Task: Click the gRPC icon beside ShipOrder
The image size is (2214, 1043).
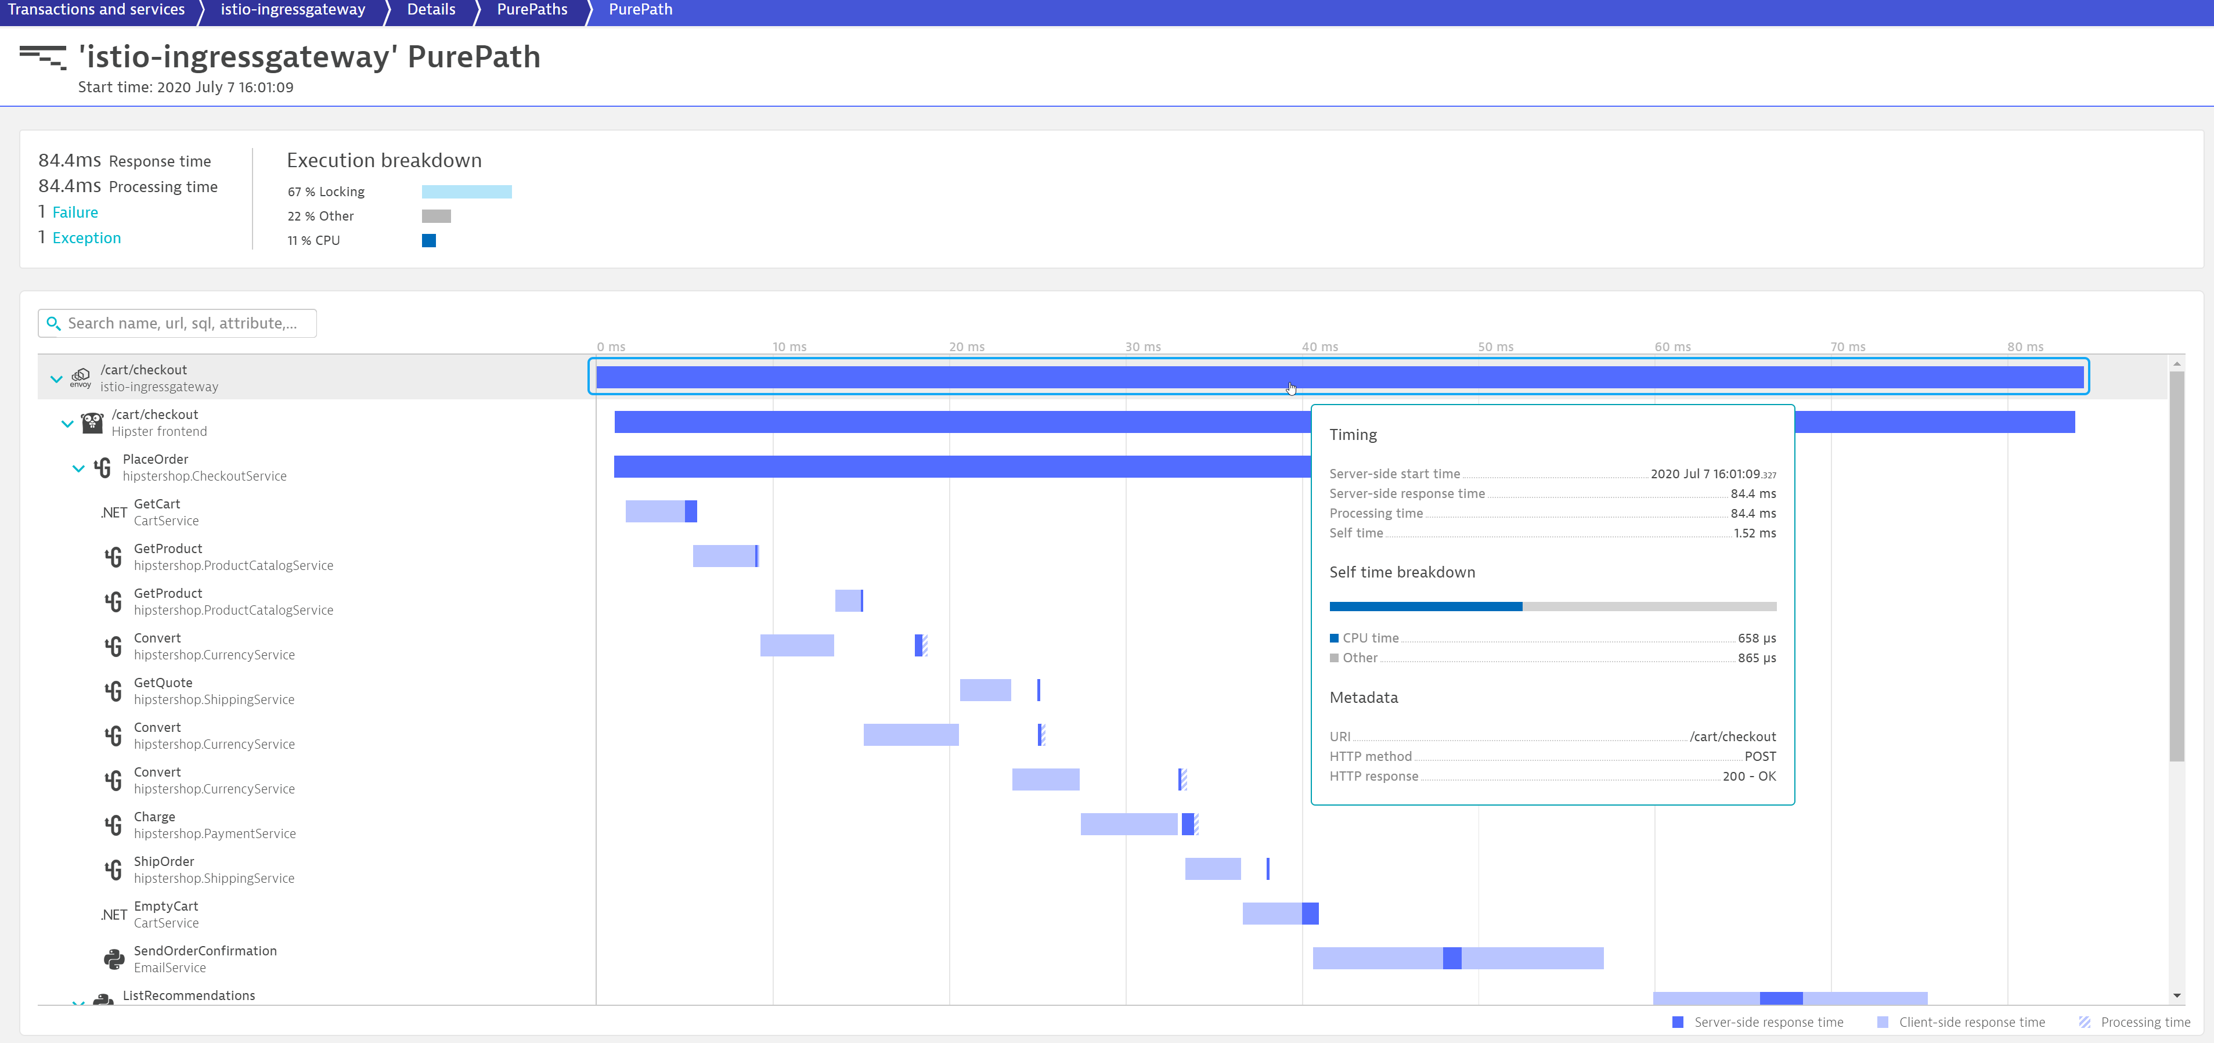Action: 113,870
